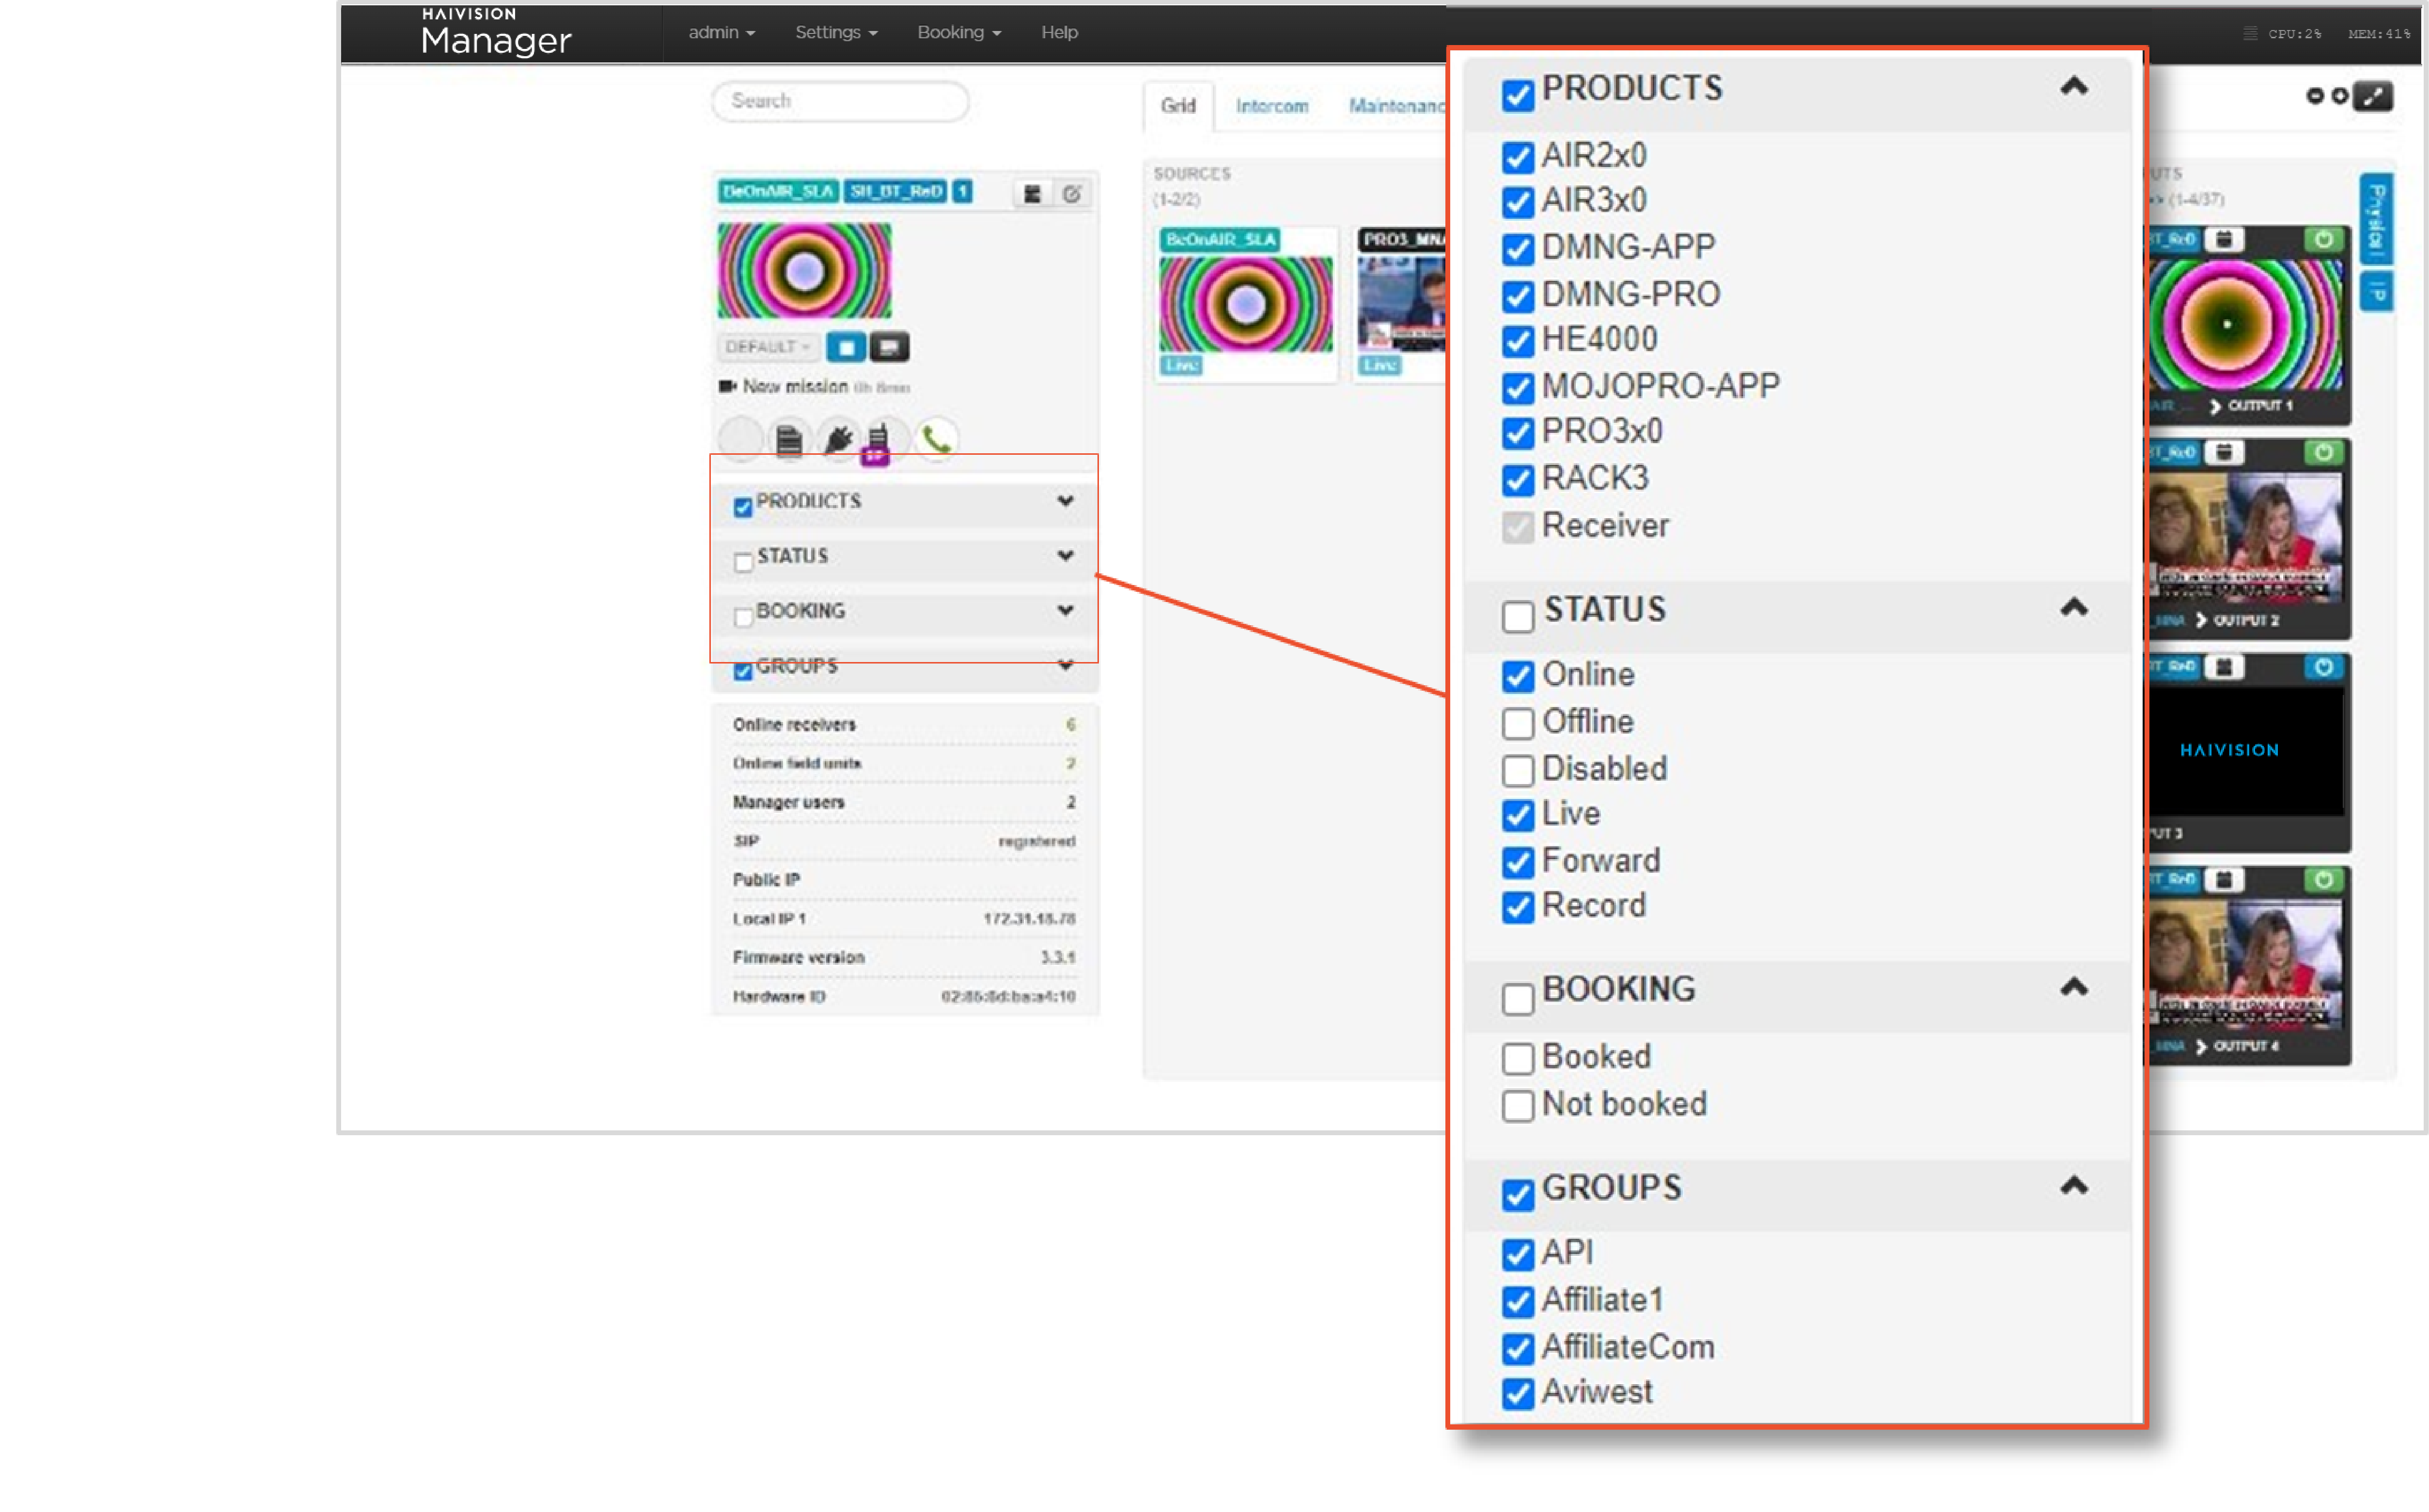This screenshot has height=1512, width=2429.
Task: Open the Settings menu
Action: click(x=835, y=32)
